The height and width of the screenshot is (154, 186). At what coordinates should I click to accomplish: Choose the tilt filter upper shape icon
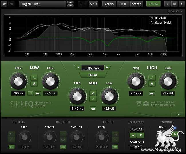(63, 134)
